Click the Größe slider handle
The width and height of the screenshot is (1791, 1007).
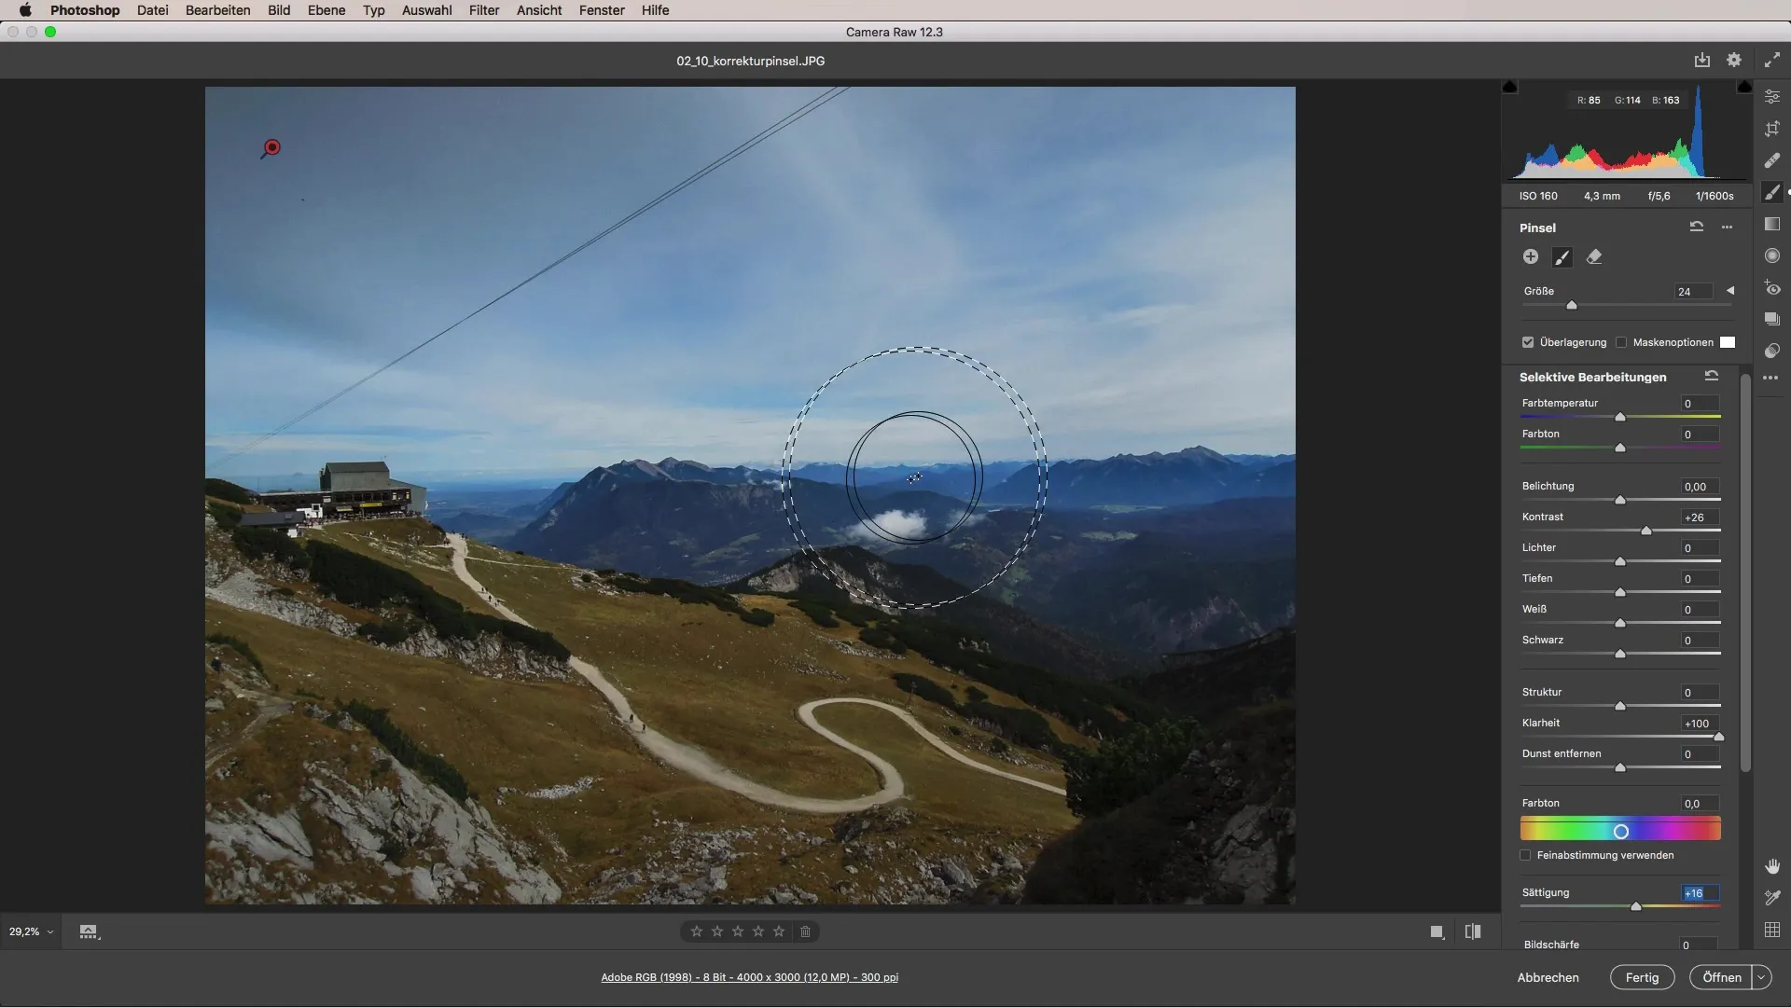(1572, 306)
